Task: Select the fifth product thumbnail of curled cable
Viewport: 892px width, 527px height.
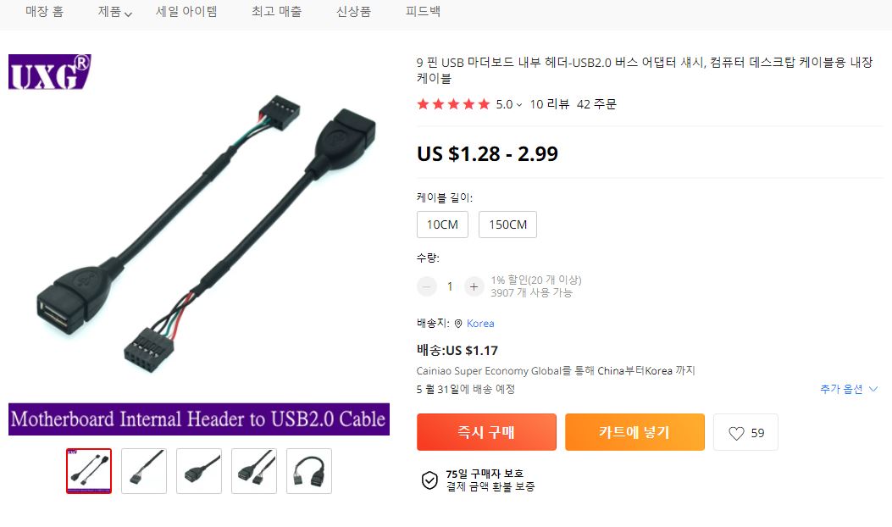Action: pyautogui.click(x=309, y=471)
